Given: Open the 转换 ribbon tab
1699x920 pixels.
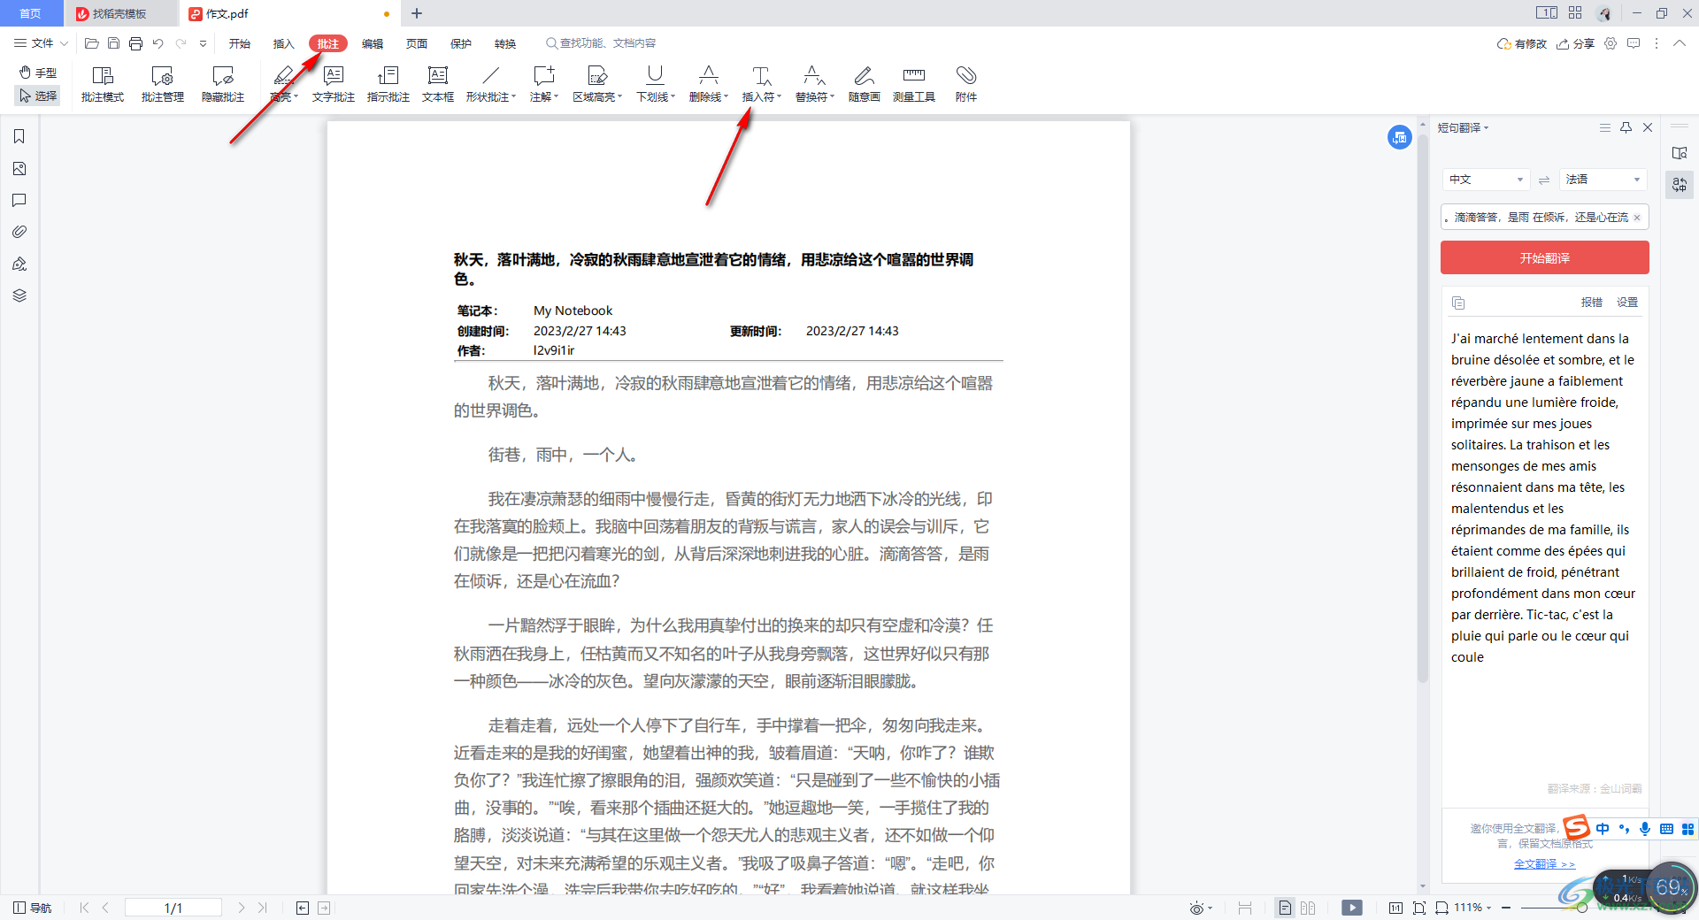Looking at the screenshot, I should coord(505,43).
